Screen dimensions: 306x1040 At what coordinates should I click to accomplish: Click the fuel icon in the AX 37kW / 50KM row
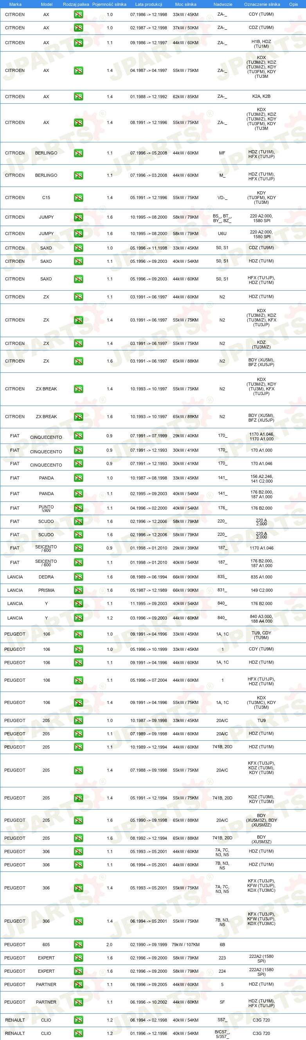[78, 28]
